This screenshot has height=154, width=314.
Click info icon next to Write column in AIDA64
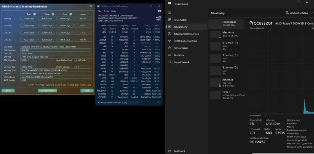[x=53, y=14]
